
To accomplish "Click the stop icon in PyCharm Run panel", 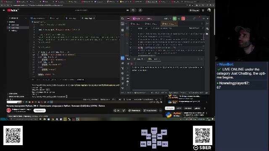I will (132, 64).
